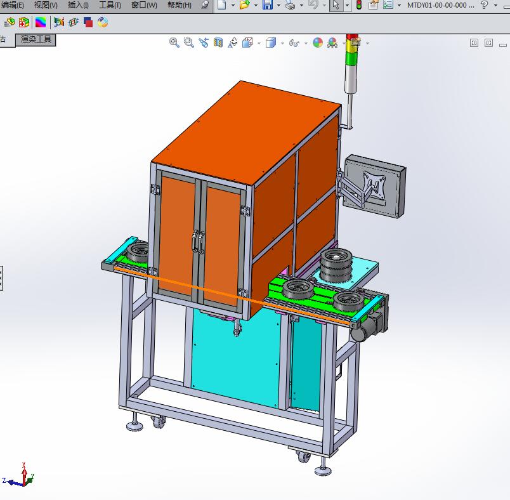Click the Undo arrow icon
This screenshot has height=500, width=510.
point(313,4)
